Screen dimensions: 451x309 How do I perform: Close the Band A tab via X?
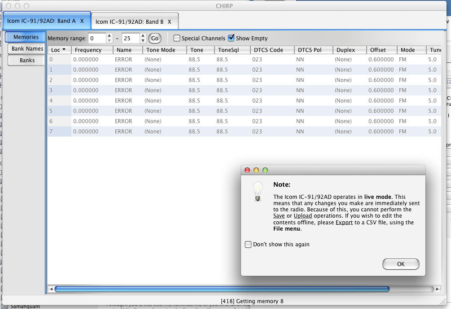click(x=82, y=21)
